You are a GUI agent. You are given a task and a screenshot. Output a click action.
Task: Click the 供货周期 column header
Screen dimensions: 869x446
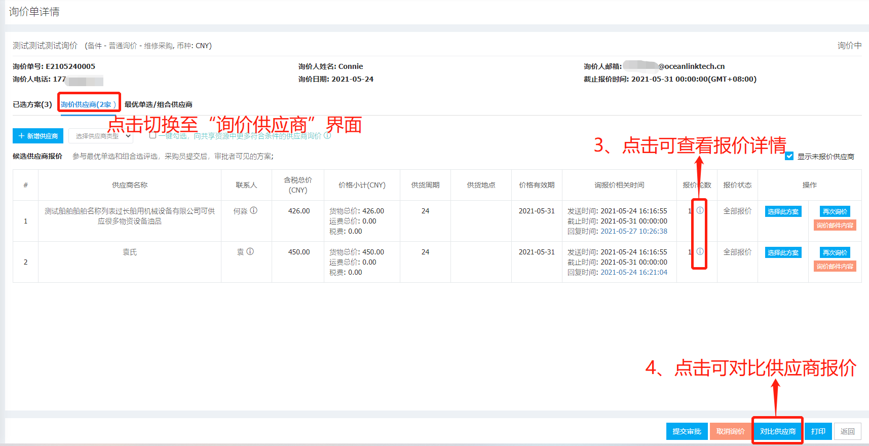[425, 185]
